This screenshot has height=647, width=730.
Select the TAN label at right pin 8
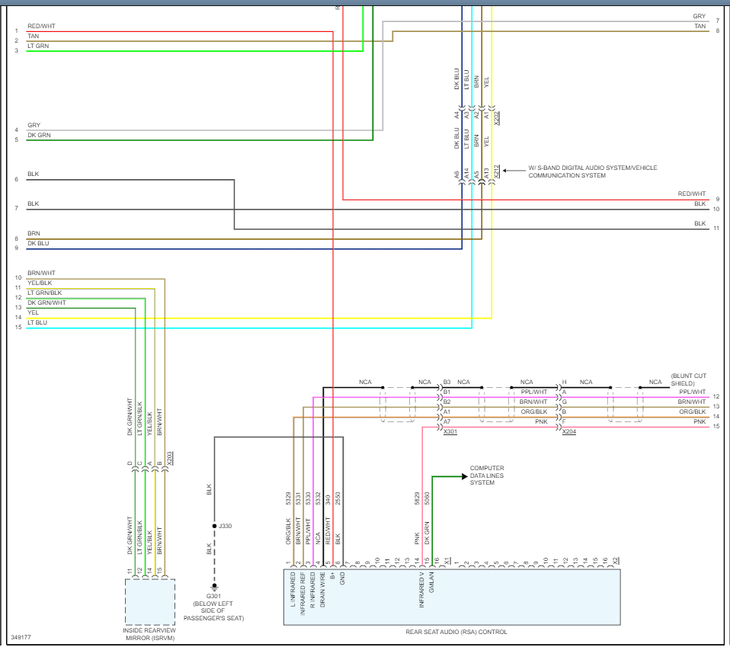[700, 26]
